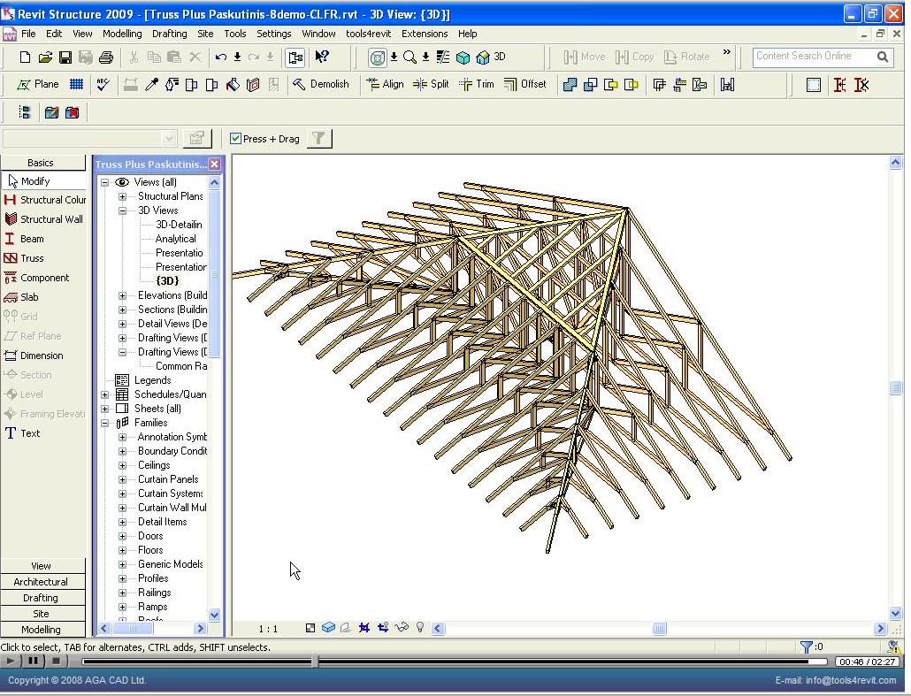Open the Modelling menu
Viewport: 911px width, 696px height.
click(122, 34)
